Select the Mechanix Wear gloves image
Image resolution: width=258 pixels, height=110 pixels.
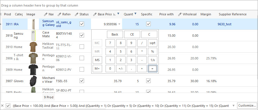click(x=33, y=81)
